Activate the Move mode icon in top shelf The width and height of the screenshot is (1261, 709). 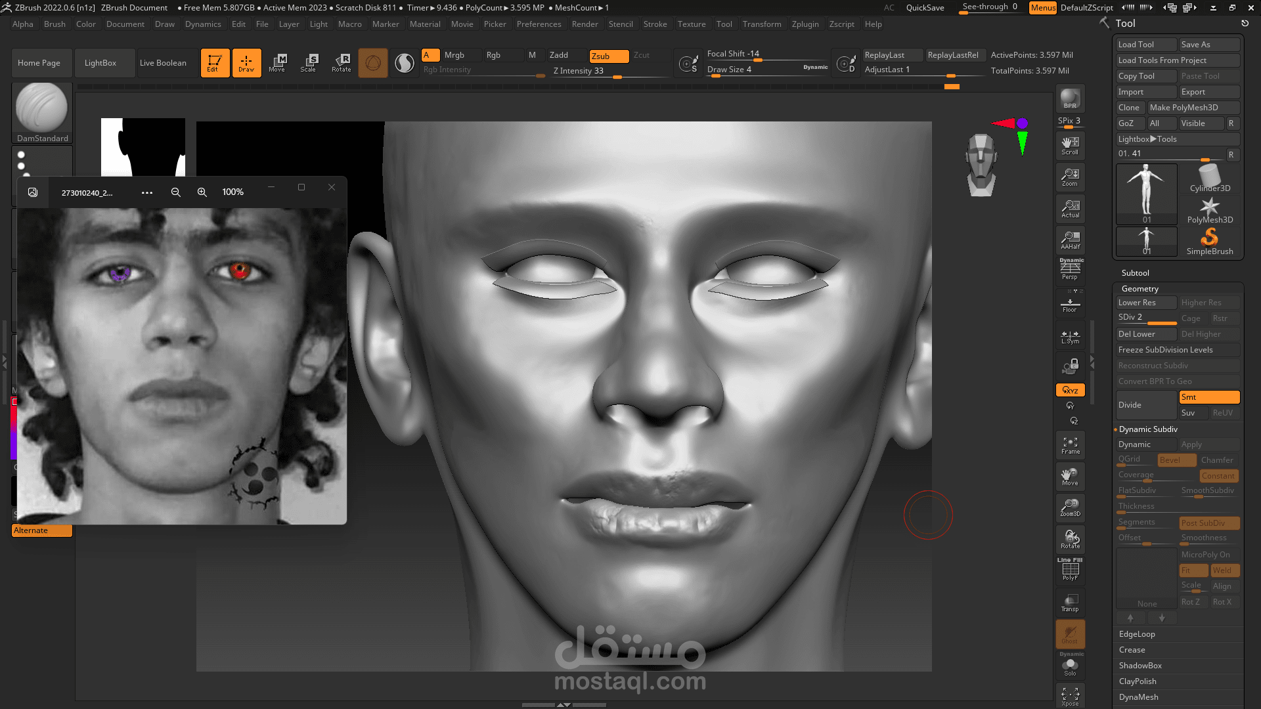pos(278,62)
